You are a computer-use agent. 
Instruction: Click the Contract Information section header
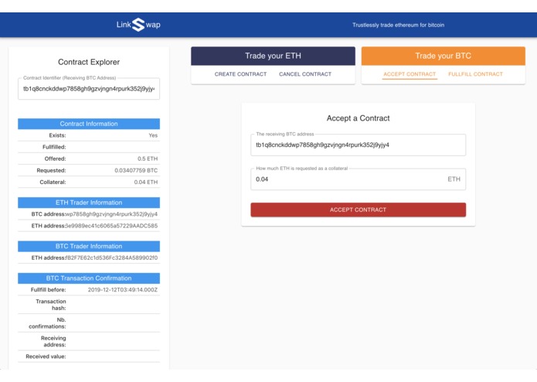click(89, 124)
